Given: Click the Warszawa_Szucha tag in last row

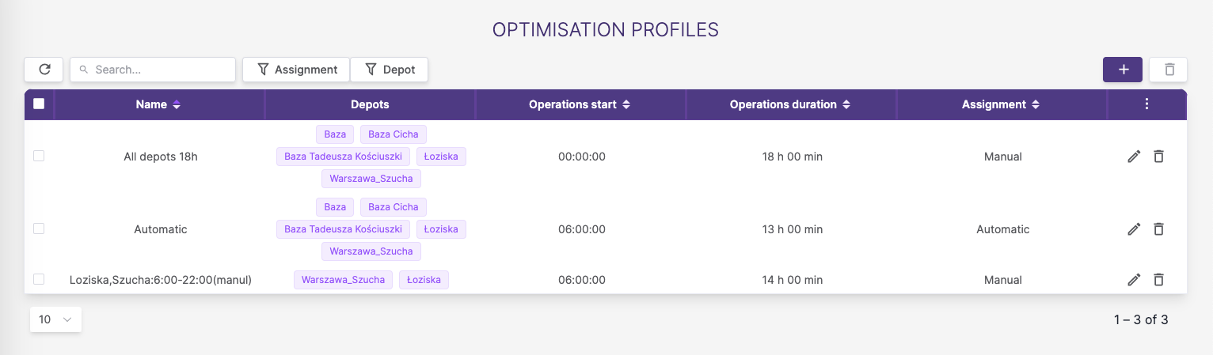Looking at the screenshot, I should coord(343,280).
